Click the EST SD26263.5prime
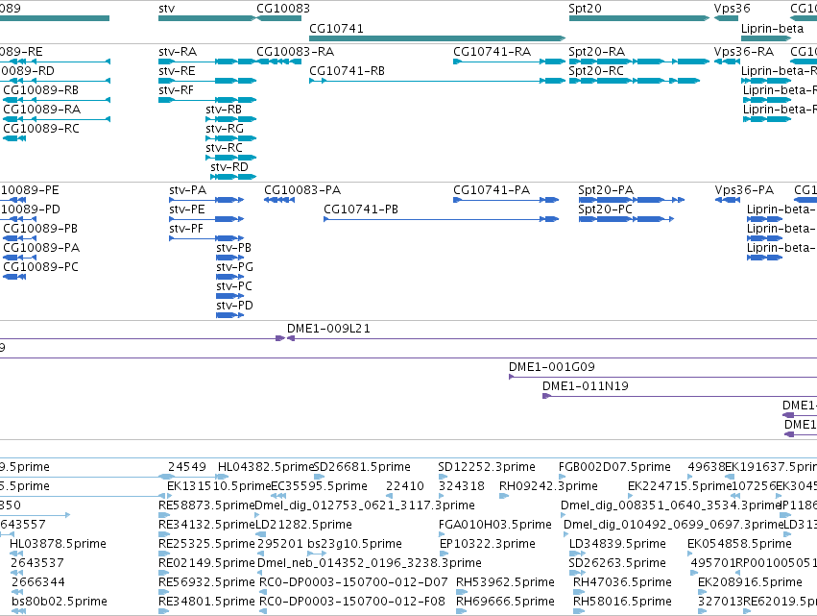 click(617, 563)
